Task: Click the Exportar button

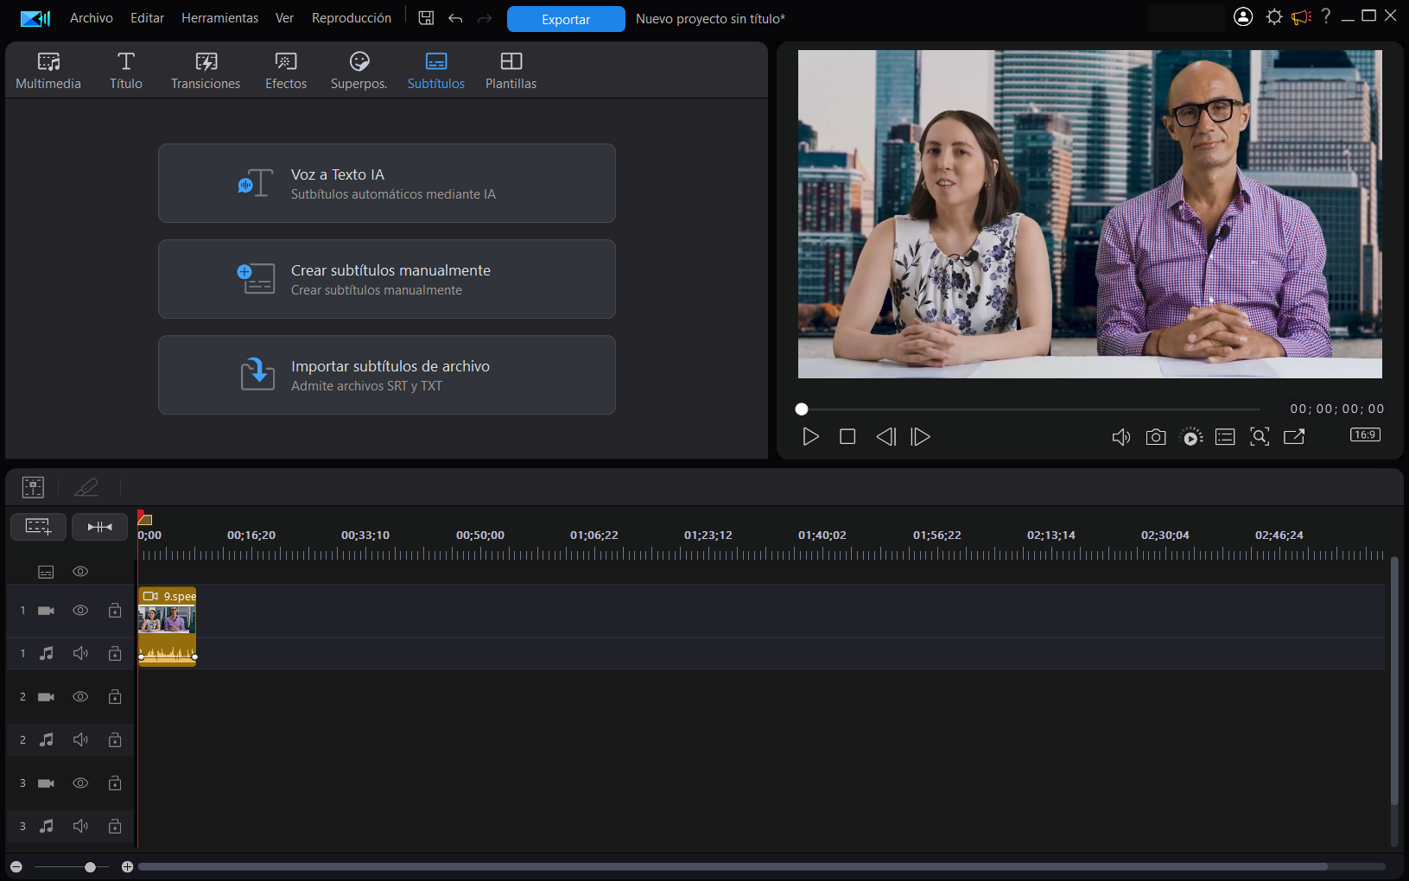Action: tap(566, 18)
